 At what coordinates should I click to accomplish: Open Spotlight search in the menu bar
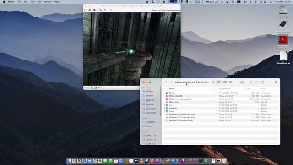point(261,2)
